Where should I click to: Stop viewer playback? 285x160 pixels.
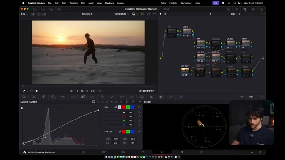(x=82, y=91)
